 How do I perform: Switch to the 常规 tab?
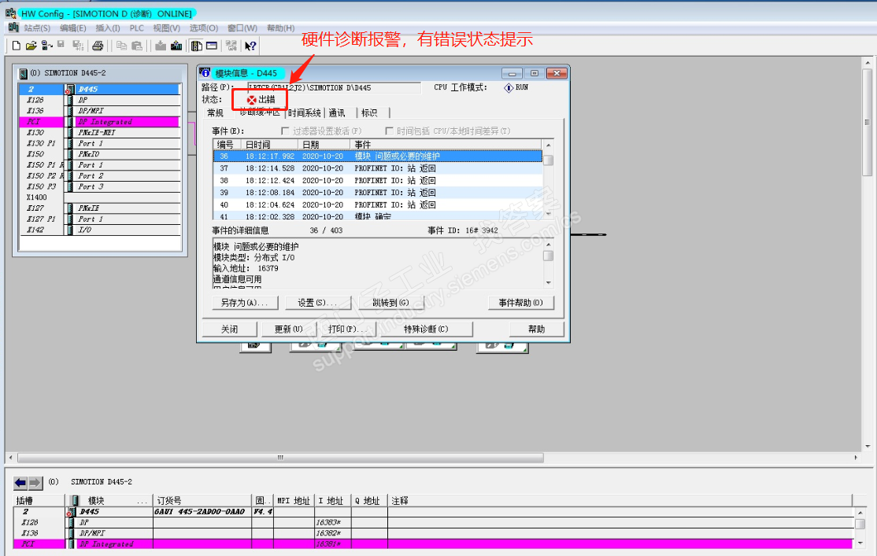216,113
